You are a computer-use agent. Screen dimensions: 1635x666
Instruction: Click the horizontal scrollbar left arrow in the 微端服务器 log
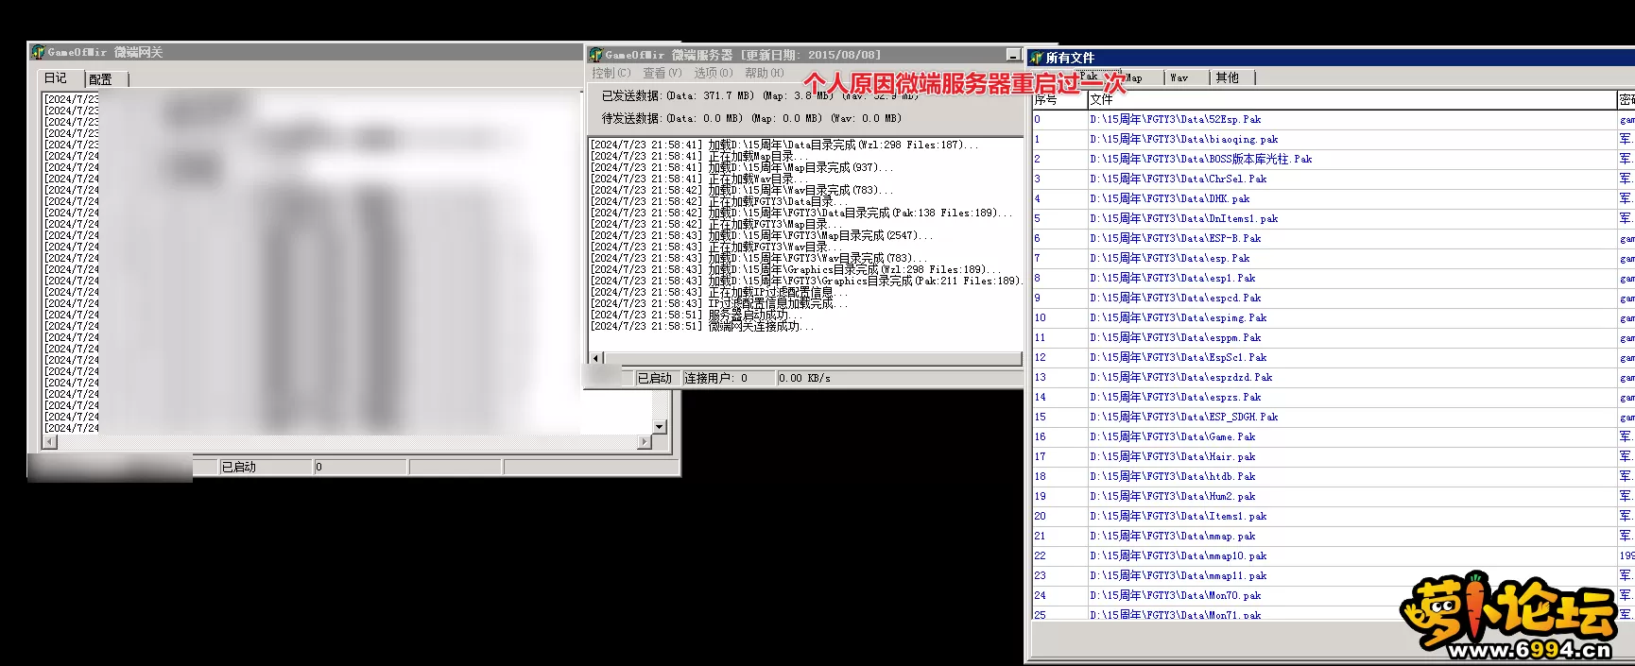coord(596,358)
